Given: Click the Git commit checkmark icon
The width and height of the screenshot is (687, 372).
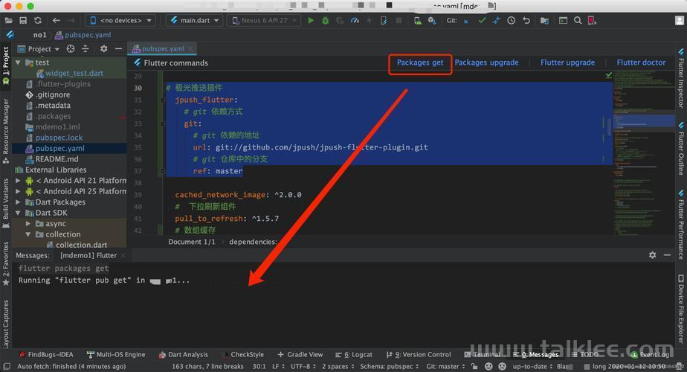Looking at the screenshot, I should [x=482, y=20].
